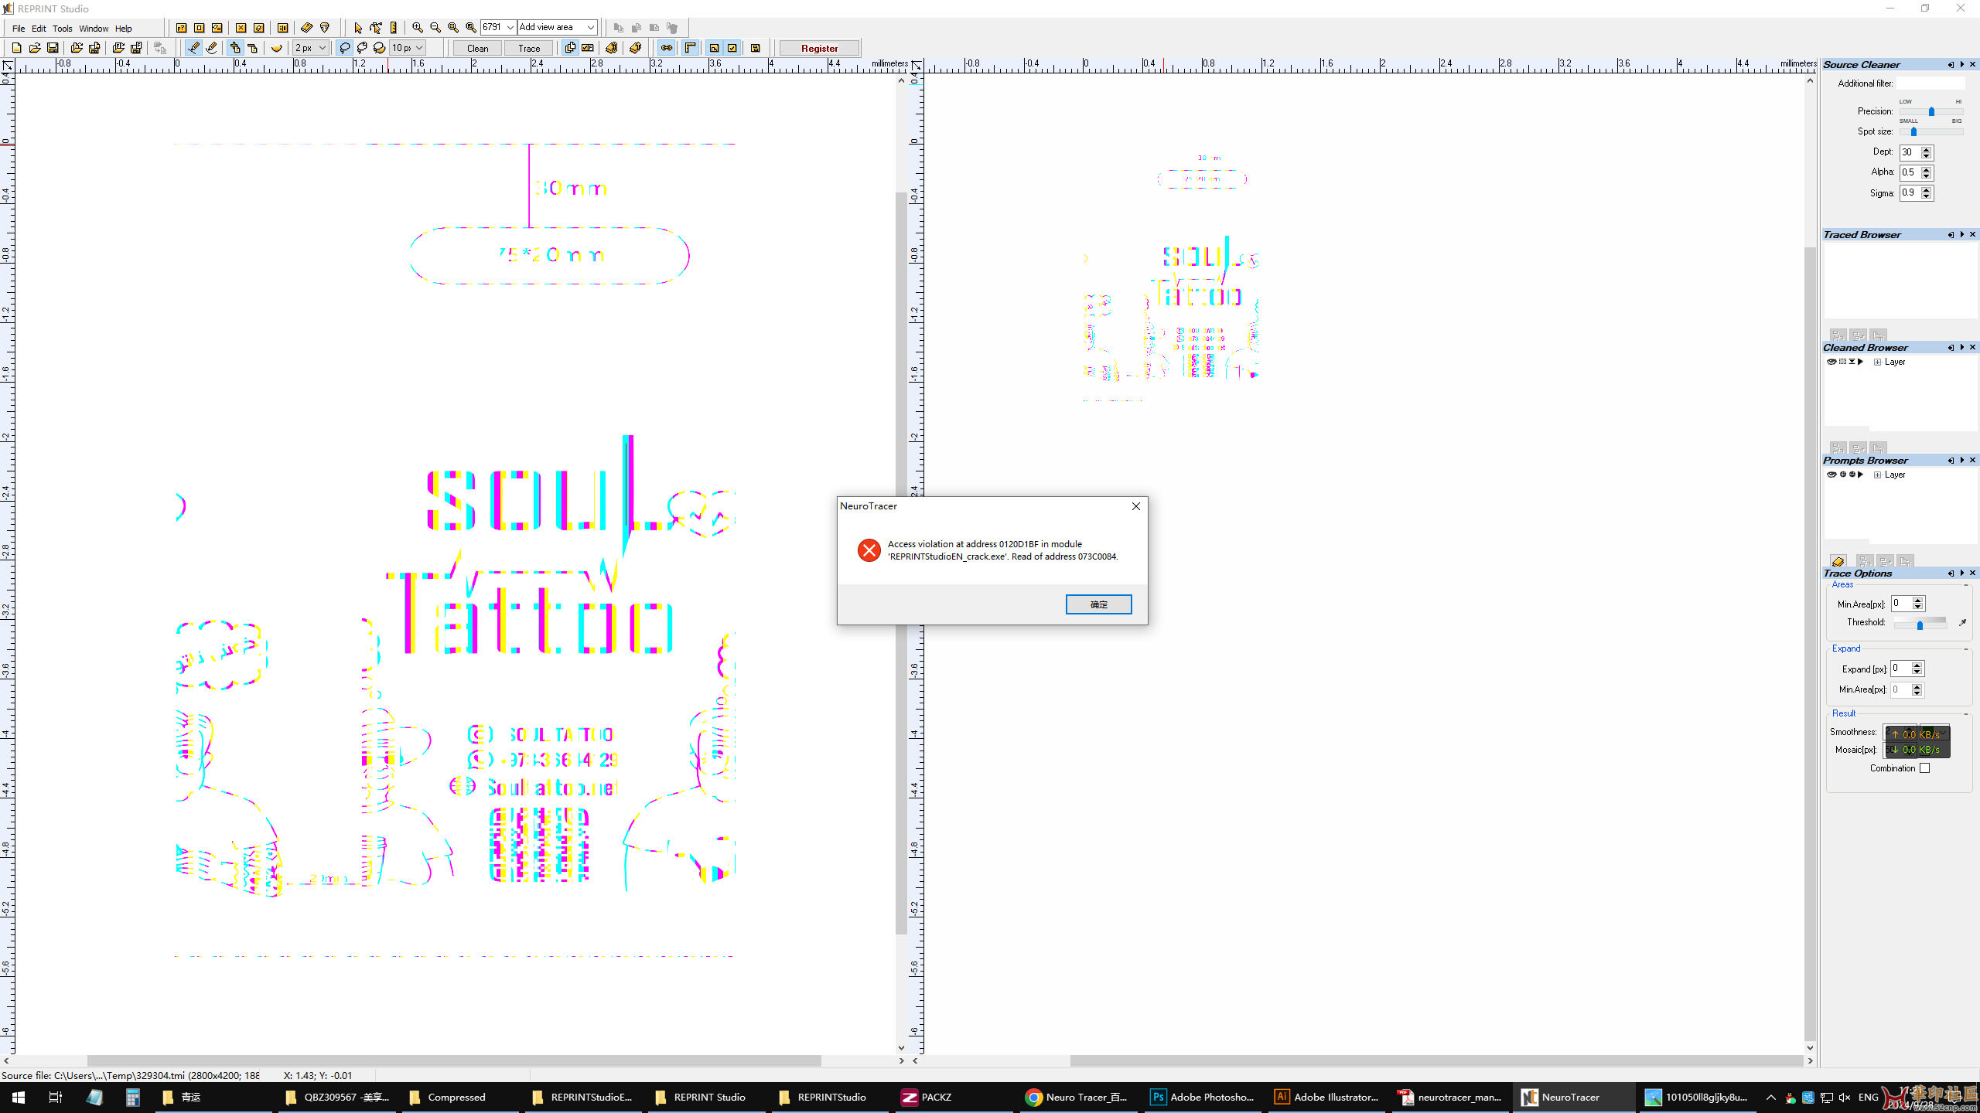Open the Window menu
Image resolution: width=1980 pixels, height=1113 pixels.
pos(94,29)
